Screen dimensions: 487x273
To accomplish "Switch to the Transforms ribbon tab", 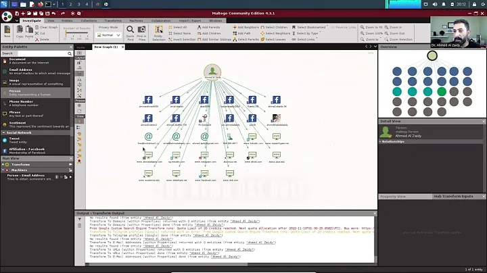I will (113, 21).
